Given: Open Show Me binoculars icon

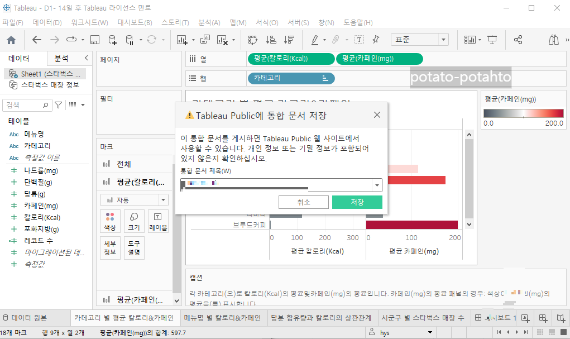Looking at the screenshot, I should 554,40.
